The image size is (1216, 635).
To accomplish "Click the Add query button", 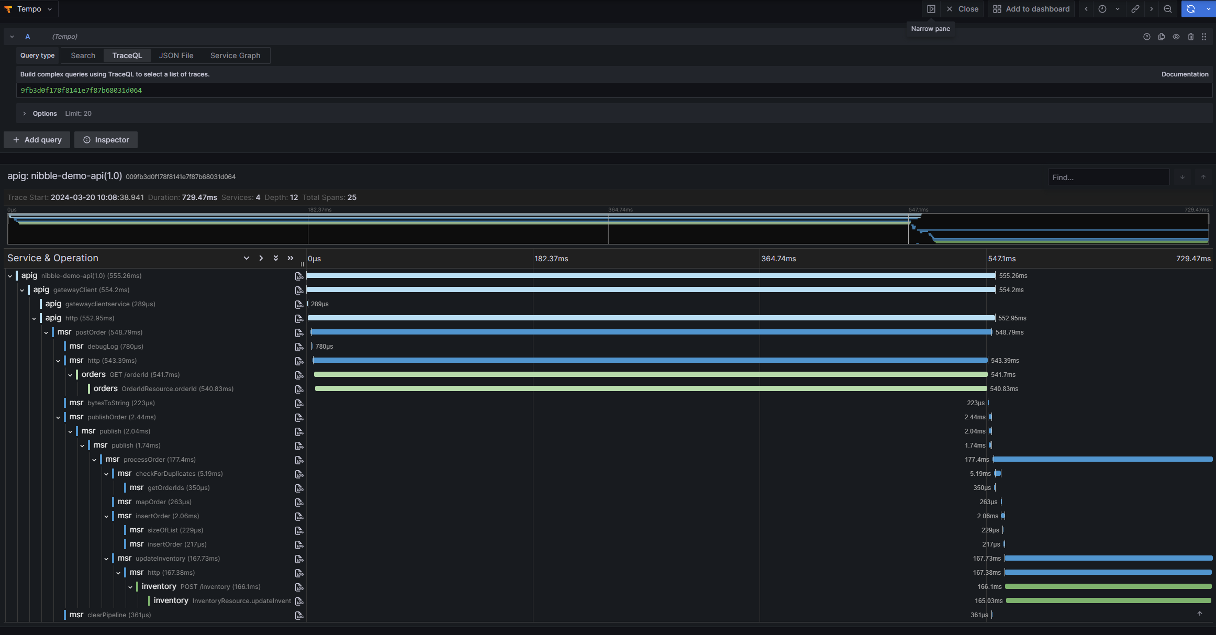I will point(37,140).
